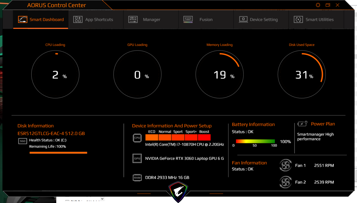
Task: Click the Fan 2 spinning icon
Action: (285, 182)
